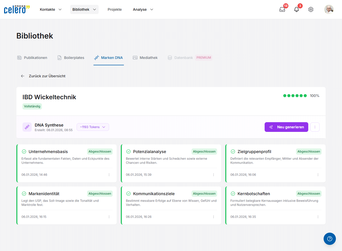Click the notifications bell with 3 alerts
This screenshot has height=251, width=342.
point(296,9)
